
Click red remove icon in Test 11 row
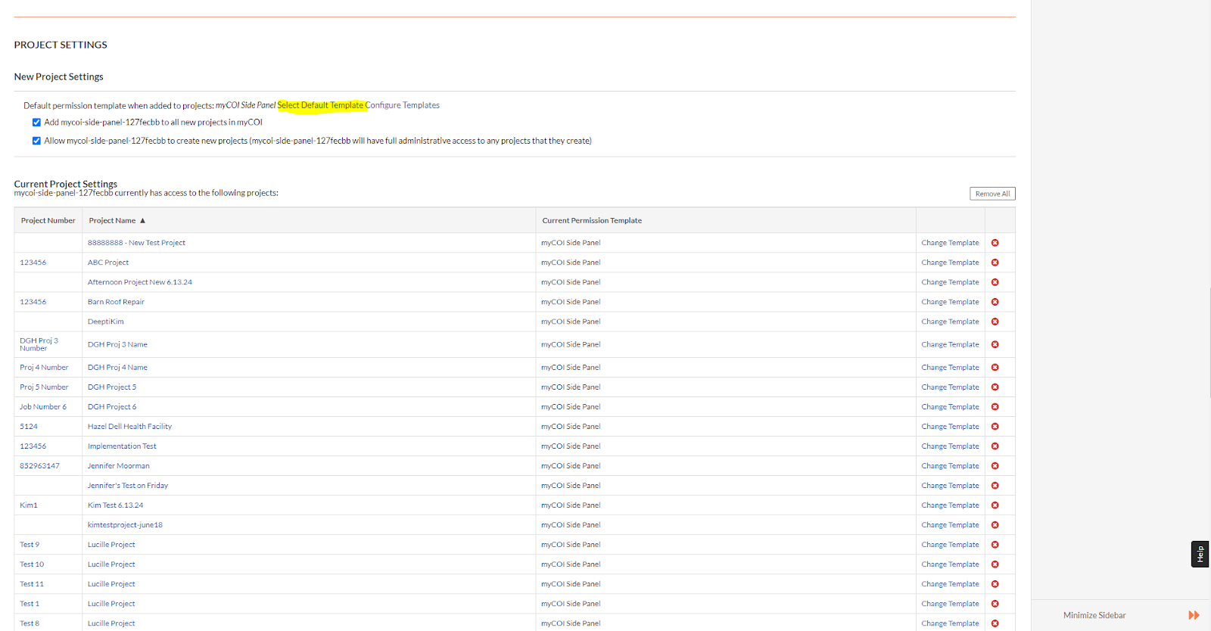pyautogui.click(x=995, y=584)
